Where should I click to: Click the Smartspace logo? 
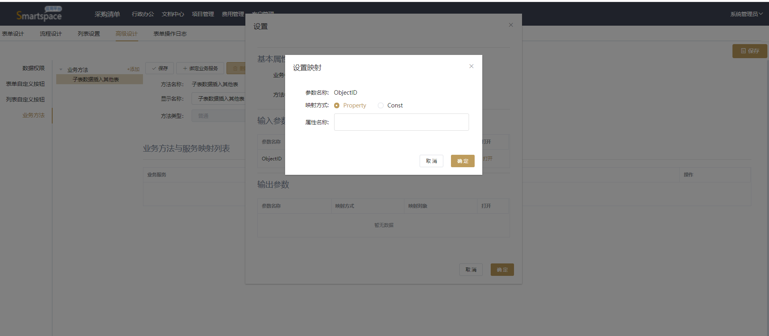[39, 14]
